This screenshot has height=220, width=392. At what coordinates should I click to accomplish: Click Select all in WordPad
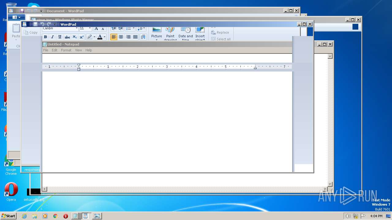pos(221,39)
